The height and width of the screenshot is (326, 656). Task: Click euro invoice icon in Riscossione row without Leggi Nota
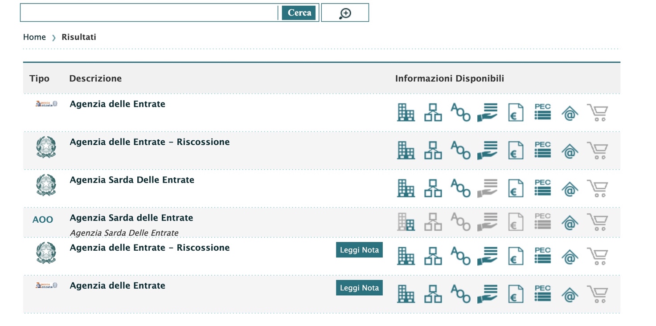click(x=516, y=151)
